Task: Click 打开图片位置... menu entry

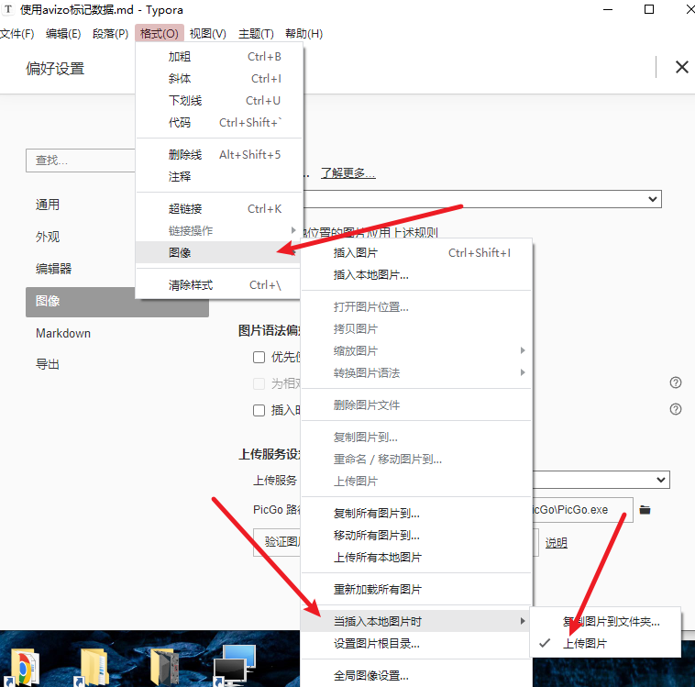Action: tap(416, 307)
